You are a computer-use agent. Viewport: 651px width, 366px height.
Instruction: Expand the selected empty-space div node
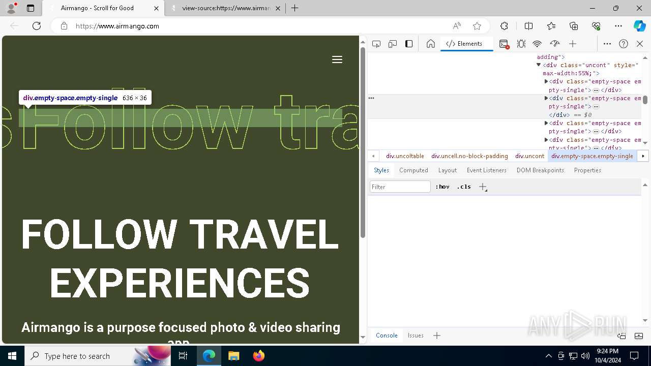point(546,98)
